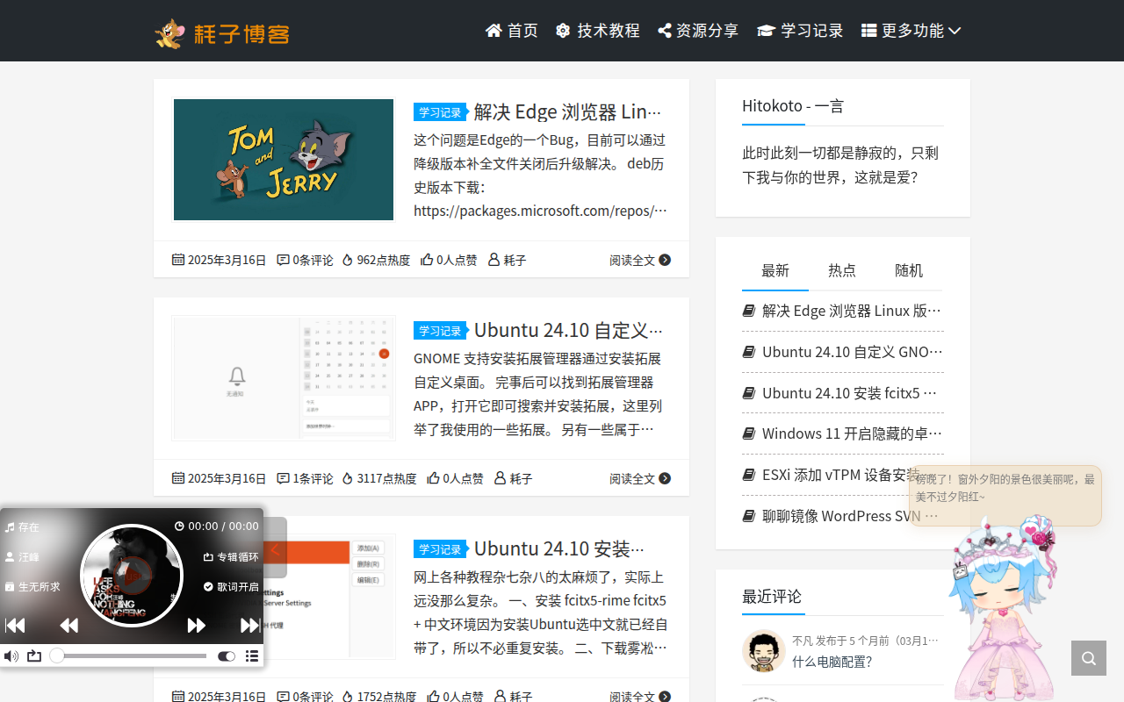Image resolution: width=1124 pixels, height=702 pixels.
Task: Click the 3117点热度 flame icon
Action: [347, 478]
